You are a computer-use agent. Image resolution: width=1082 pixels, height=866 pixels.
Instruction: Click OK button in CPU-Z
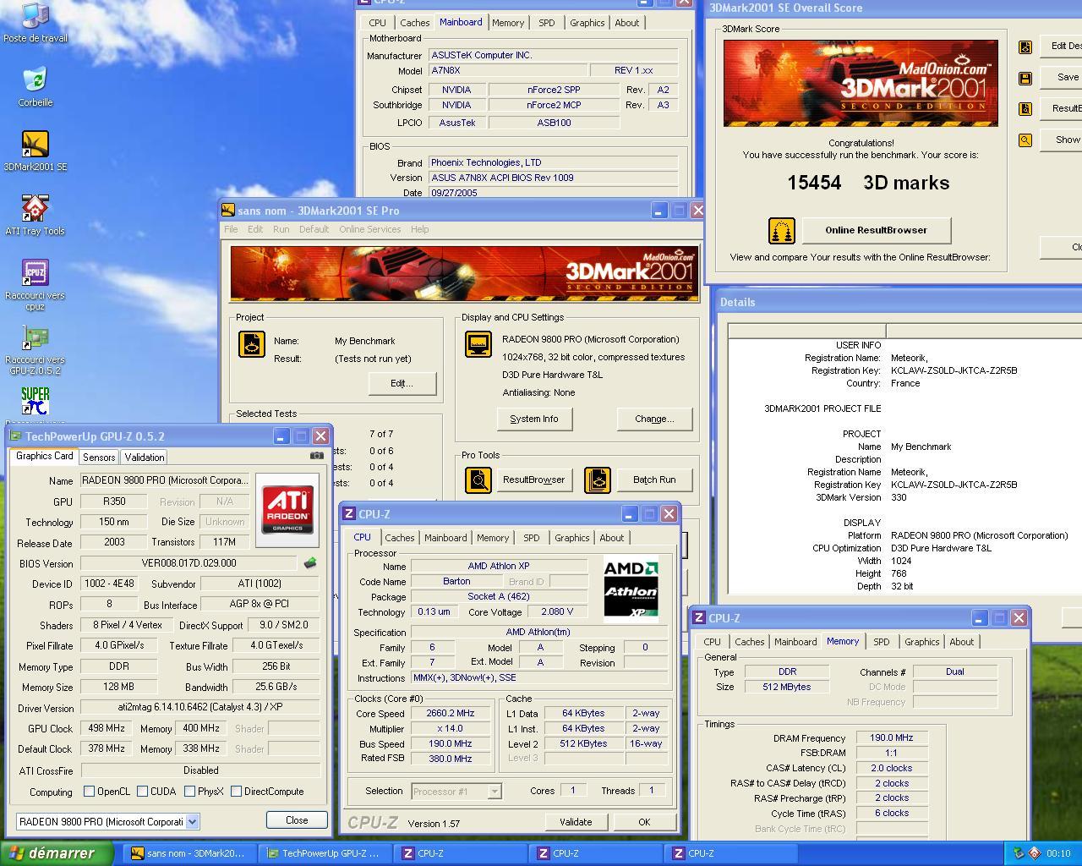point(644,822)
